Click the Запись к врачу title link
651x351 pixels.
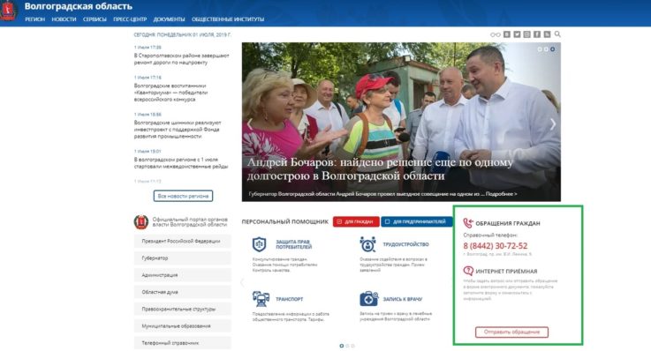click(402, 299)
